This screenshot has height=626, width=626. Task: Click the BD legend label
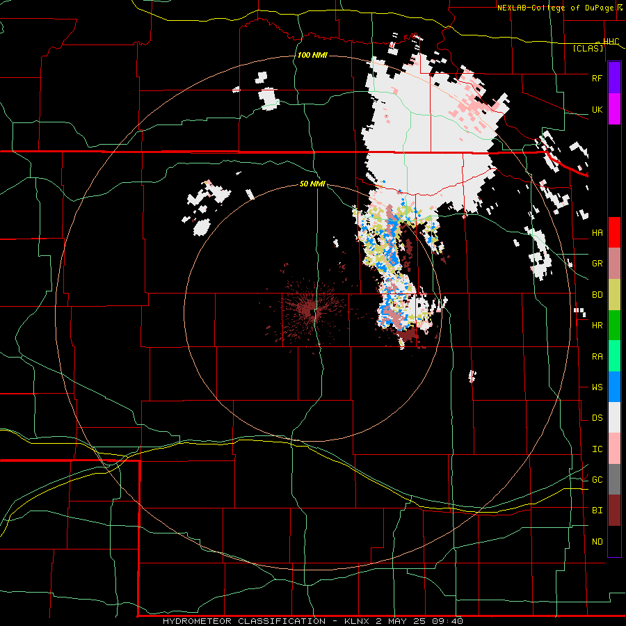597,295
